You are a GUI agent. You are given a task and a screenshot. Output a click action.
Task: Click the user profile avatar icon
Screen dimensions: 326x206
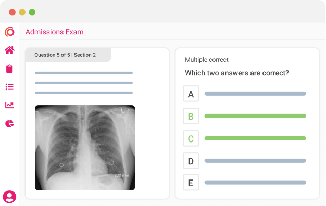coord(9,197)
